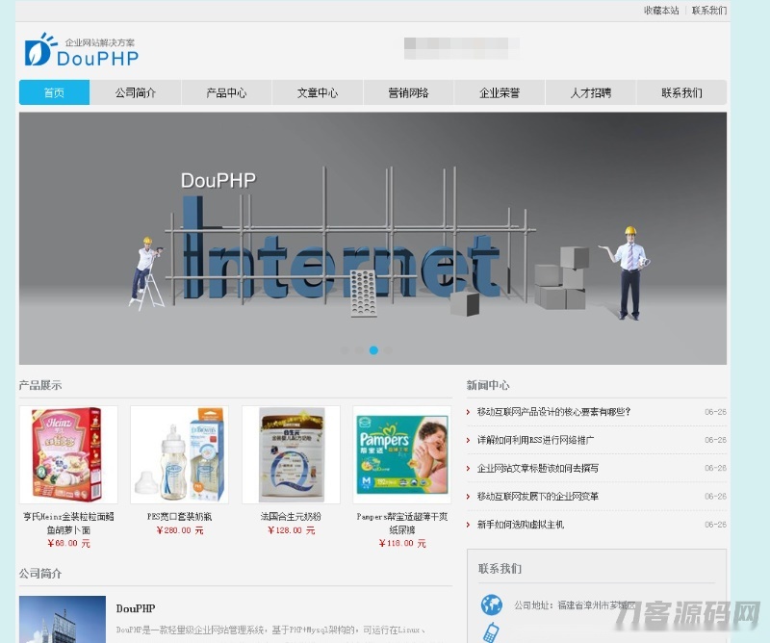Click the red arrow beside the first news headline

pyautogui.click(x=469, y=412)
